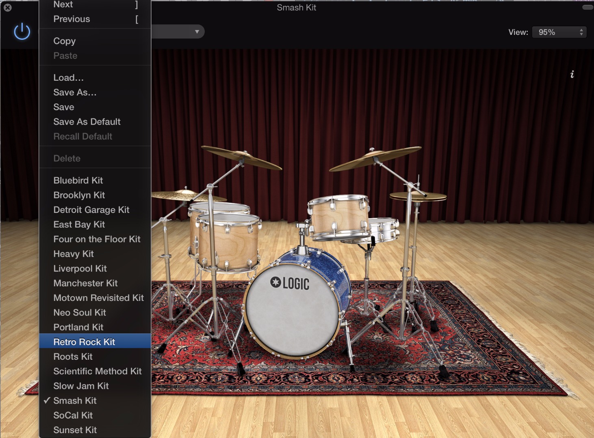Select Copy from the settings menu
The height and width of the screenshot is (438, 594).
click(x=95, y=41)
